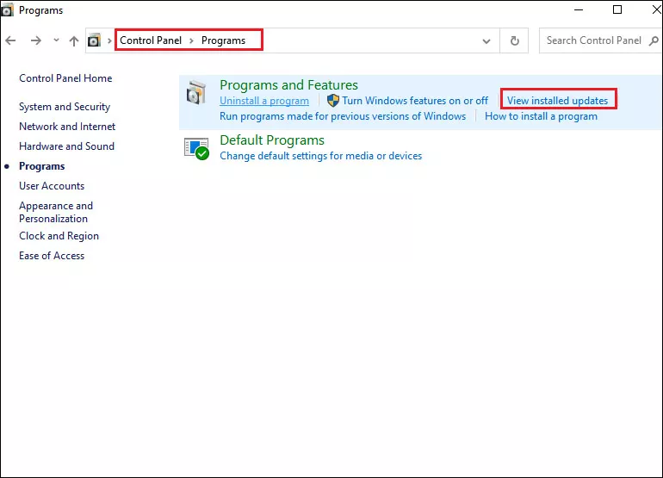Minimize the Programs window

(579, 9)
